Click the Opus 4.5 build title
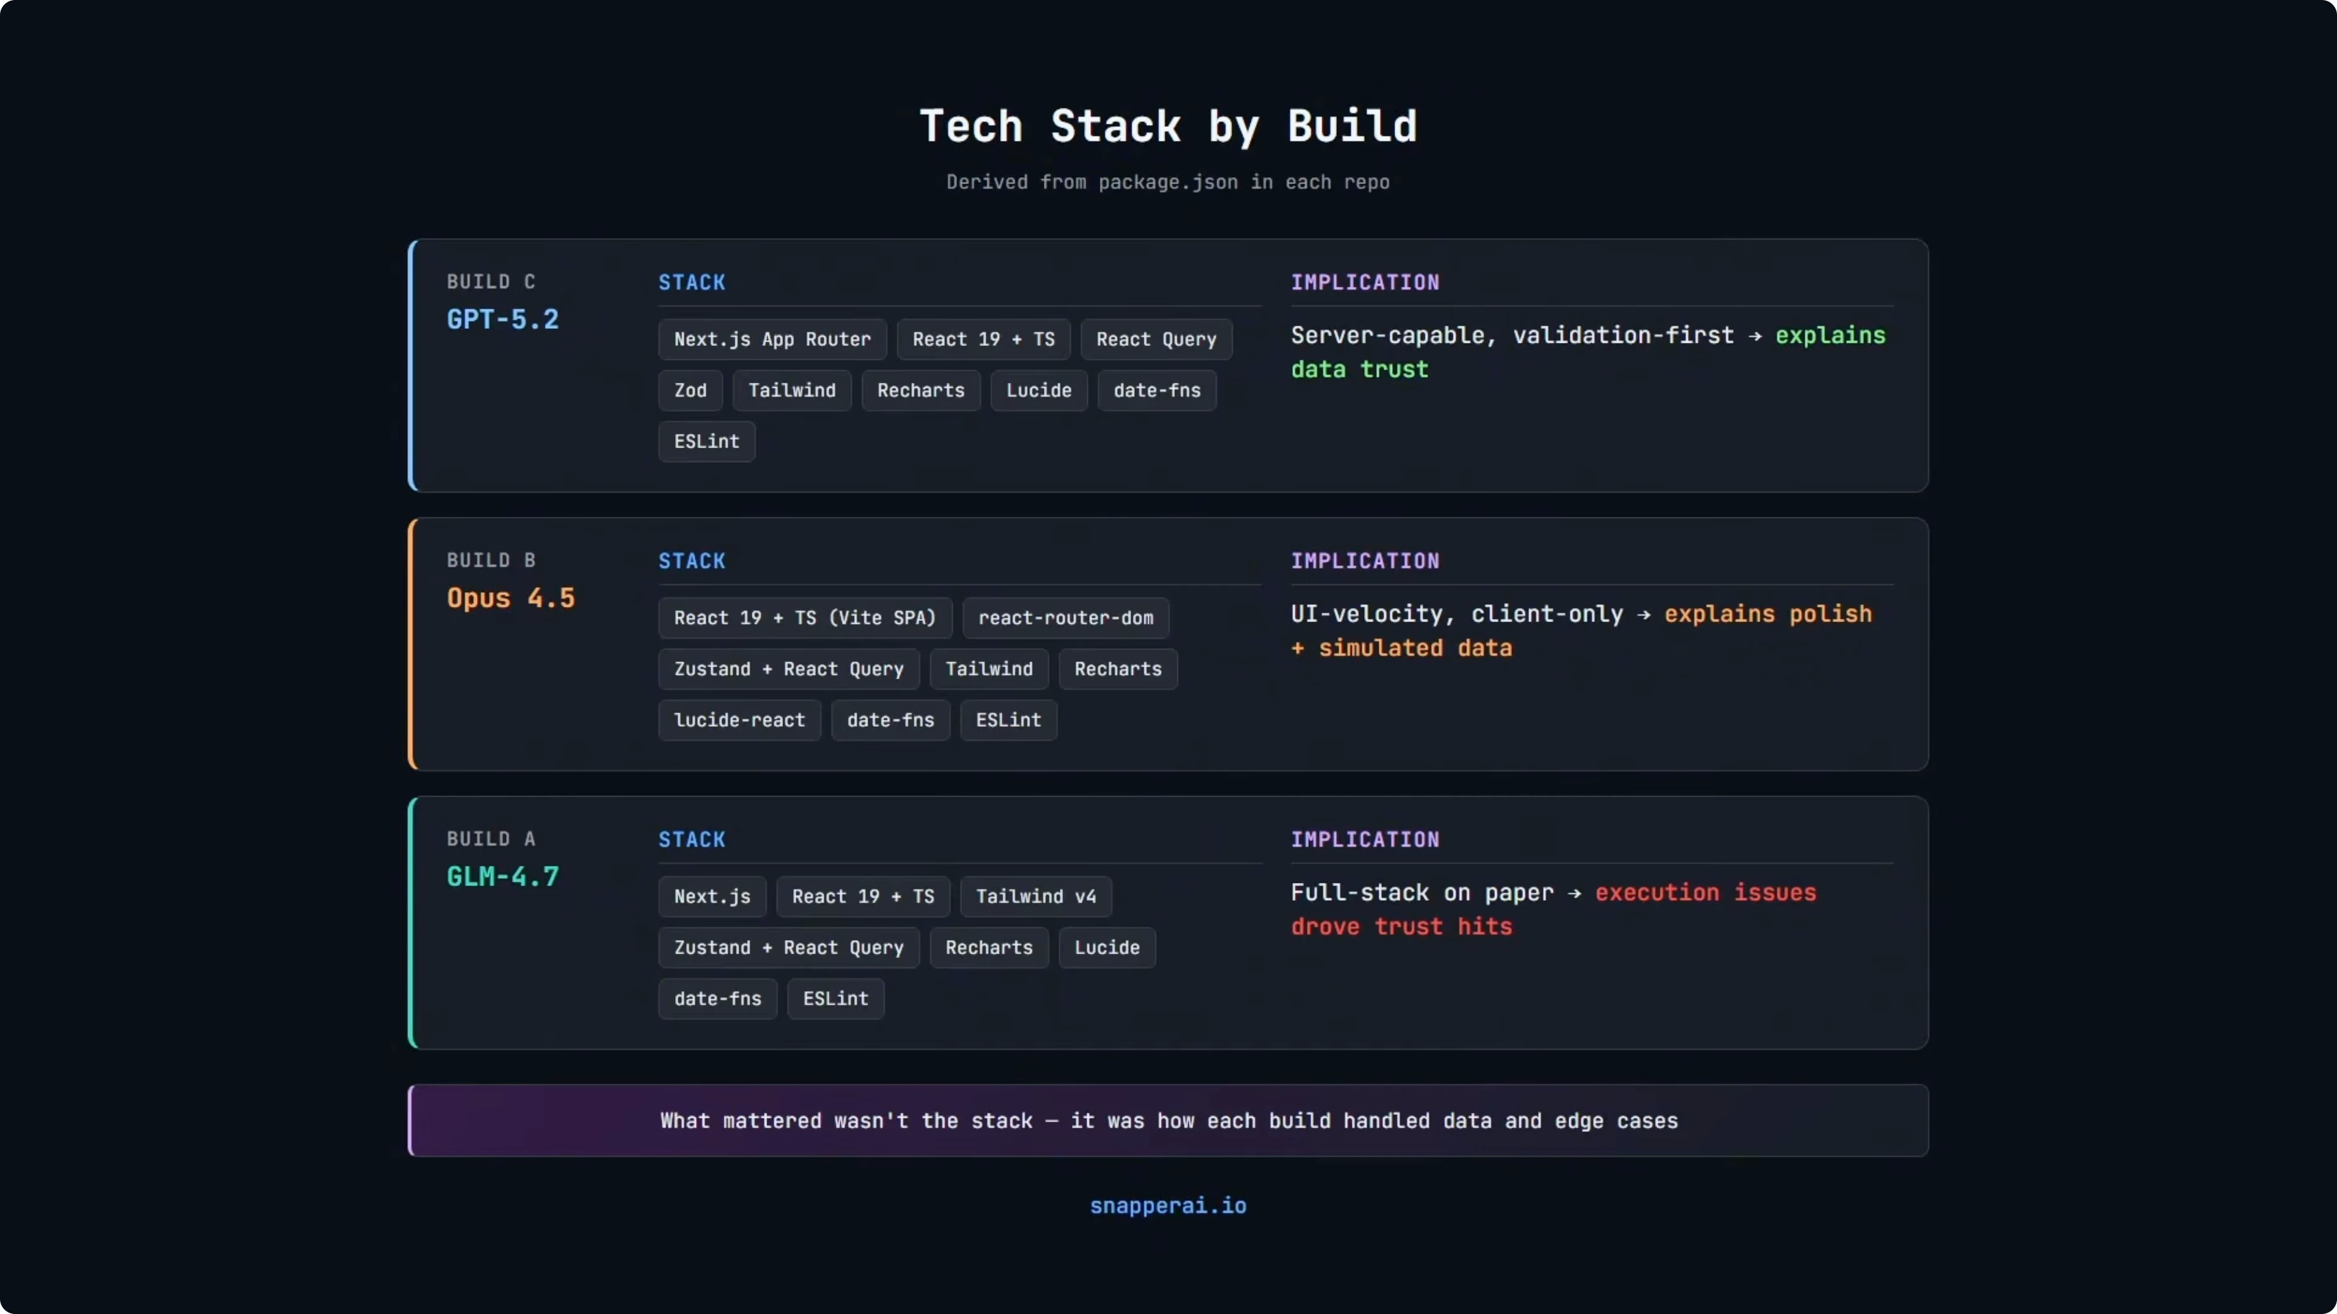The width and height of the screenshot is (2337, 1314). click(x=511, y=597)
